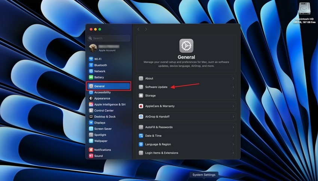Click the green window zoom button
The height and width of the screenshot is (181, 318).
(100, 30)
